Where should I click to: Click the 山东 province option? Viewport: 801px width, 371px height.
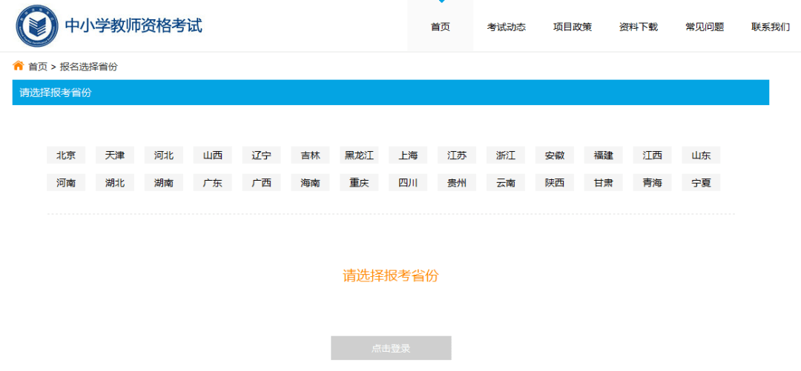pos(701,155)
